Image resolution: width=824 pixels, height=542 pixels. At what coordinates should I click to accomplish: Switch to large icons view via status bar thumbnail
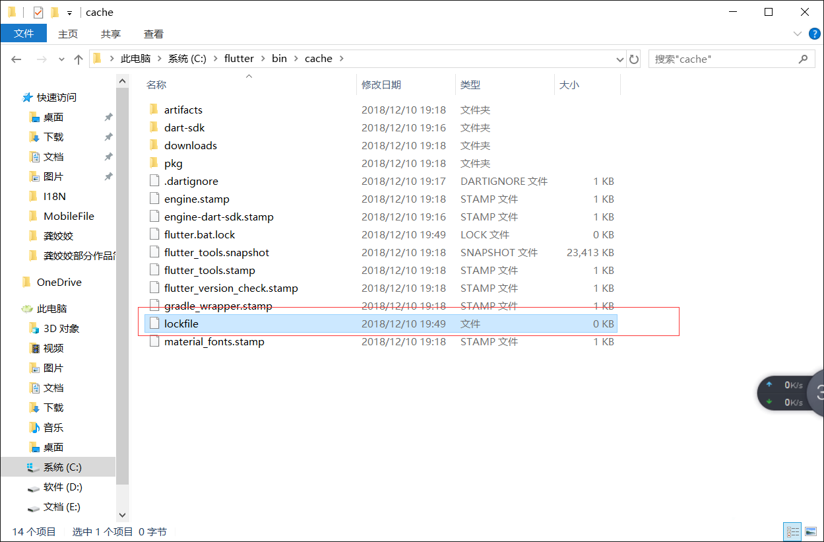tap(811, 531)
